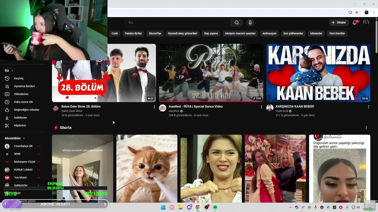Click the search magnifier button
This screenshot has width=378, height=212.
pyautogui.click(x=237, y=23)
